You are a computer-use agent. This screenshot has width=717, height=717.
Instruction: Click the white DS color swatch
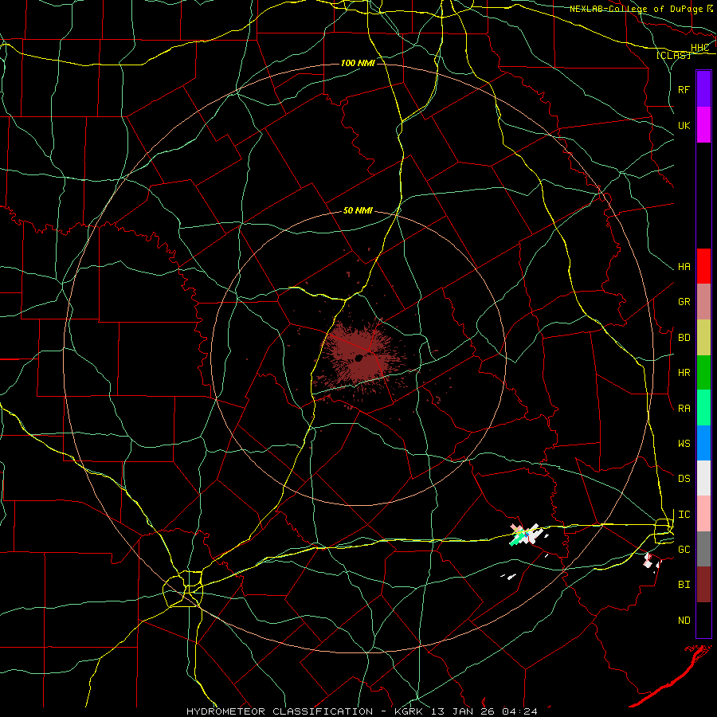[x=703, y=478]
